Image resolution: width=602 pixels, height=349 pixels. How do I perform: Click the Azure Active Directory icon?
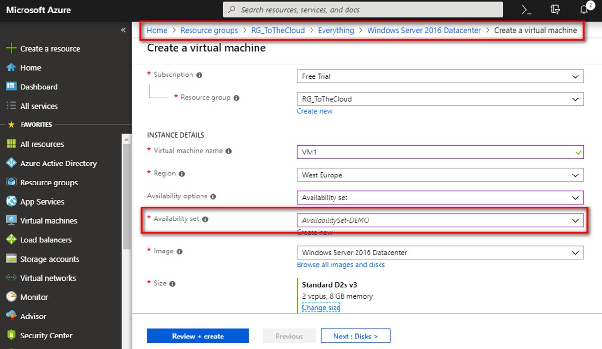coord(11,163)
